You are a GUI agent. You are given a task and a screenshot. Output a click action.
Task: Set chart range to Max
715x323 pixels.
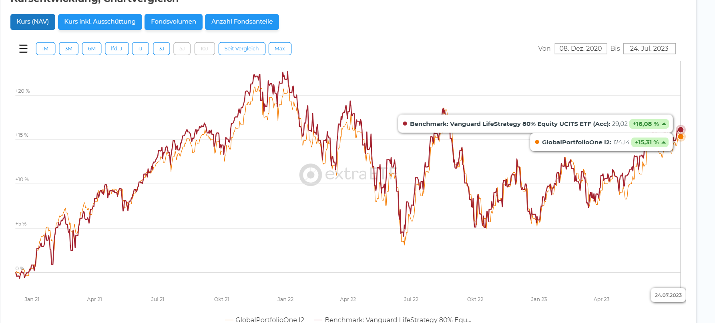[280, 49]
